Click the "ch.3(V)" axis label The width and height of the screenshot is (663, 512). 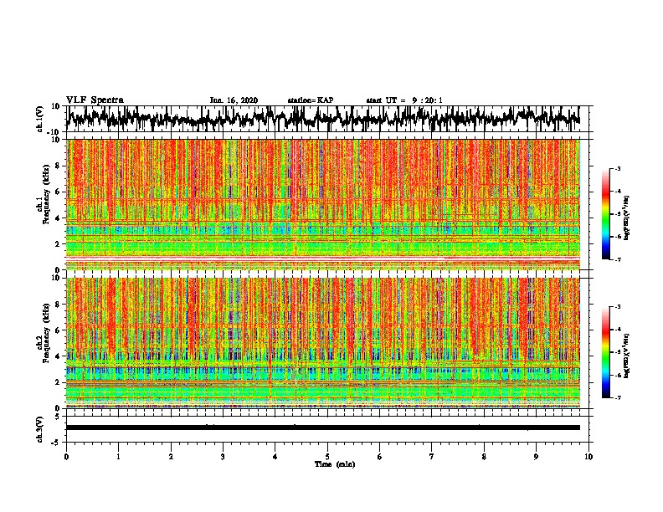pyautogui.click(x=40, y=429)
